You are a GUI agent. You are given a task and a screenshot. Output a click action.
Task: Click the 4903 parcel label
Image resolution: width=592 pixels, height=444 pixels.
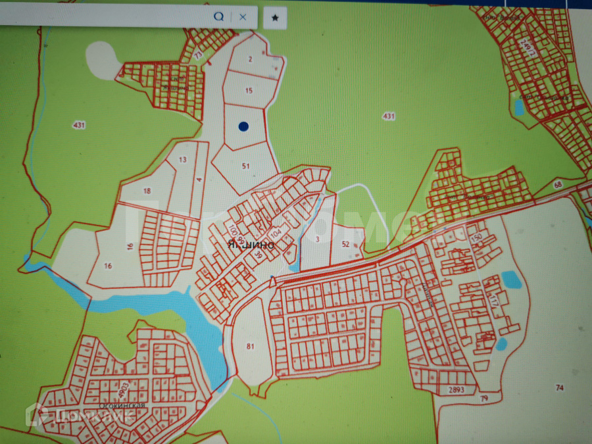(124, 389)
